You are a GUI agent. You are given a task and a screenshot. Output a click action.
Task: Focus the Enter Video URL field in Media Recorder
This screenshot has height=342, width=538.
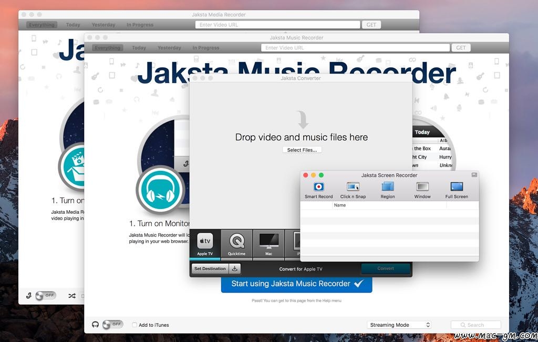coord(277,25)
